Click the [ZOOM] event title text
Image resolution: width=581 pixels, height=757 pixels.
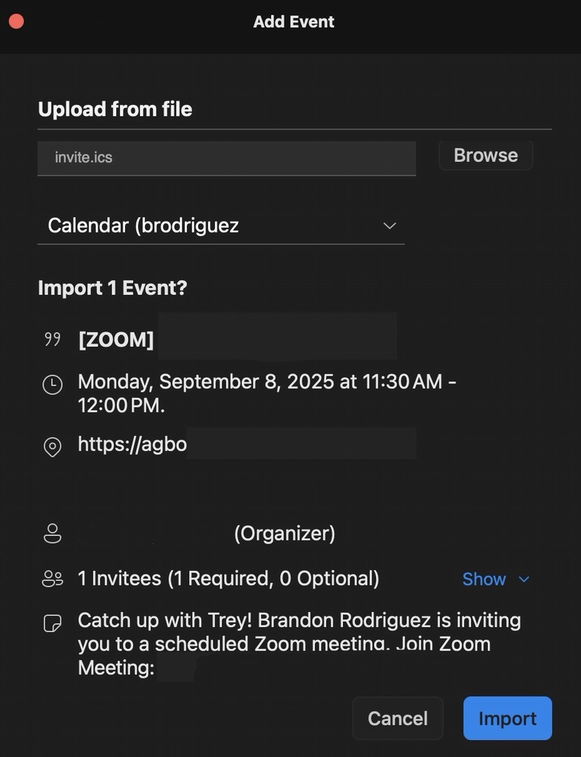pos(116,340)
